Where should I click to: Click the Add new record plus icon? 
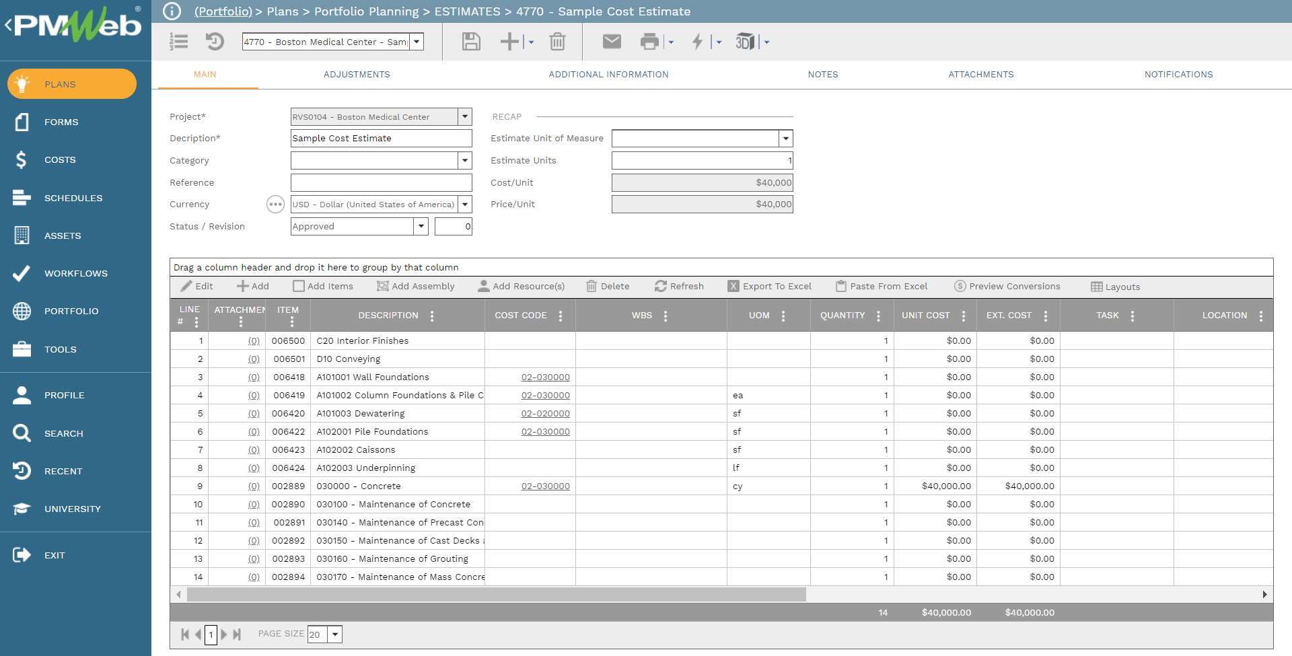pyautogui.click(x=508, y=42)
